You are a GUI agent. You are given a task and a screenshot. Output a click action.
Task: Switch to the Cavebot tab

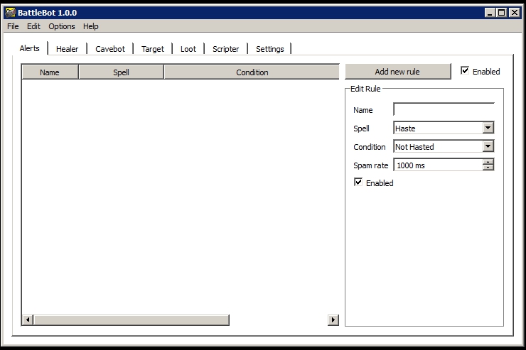click(x=110, y=49)
